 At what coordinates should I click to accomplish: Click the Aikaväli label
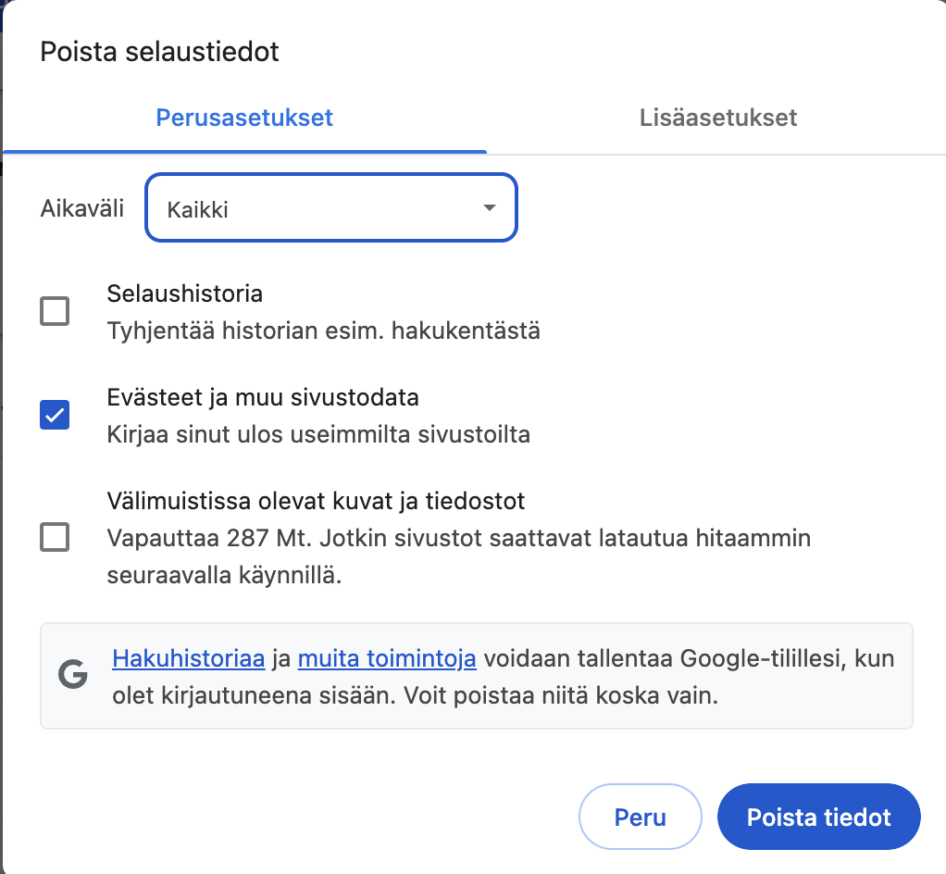click(x=82, y=207)
